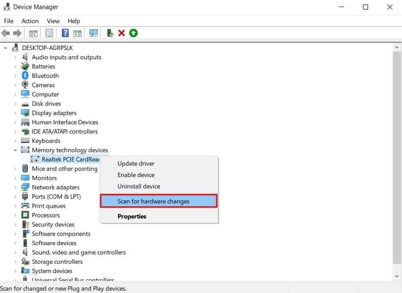Click the Properties sheet toolbar icon

pyautogui.click(x=49, y=33)
